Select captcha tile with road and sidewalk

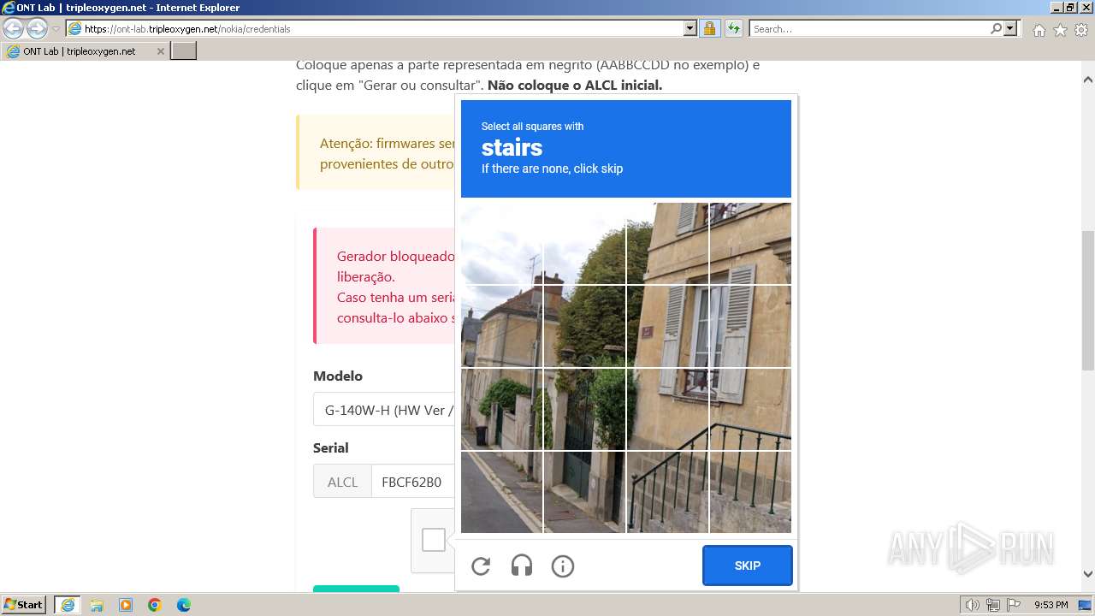(x=501, y=492)
